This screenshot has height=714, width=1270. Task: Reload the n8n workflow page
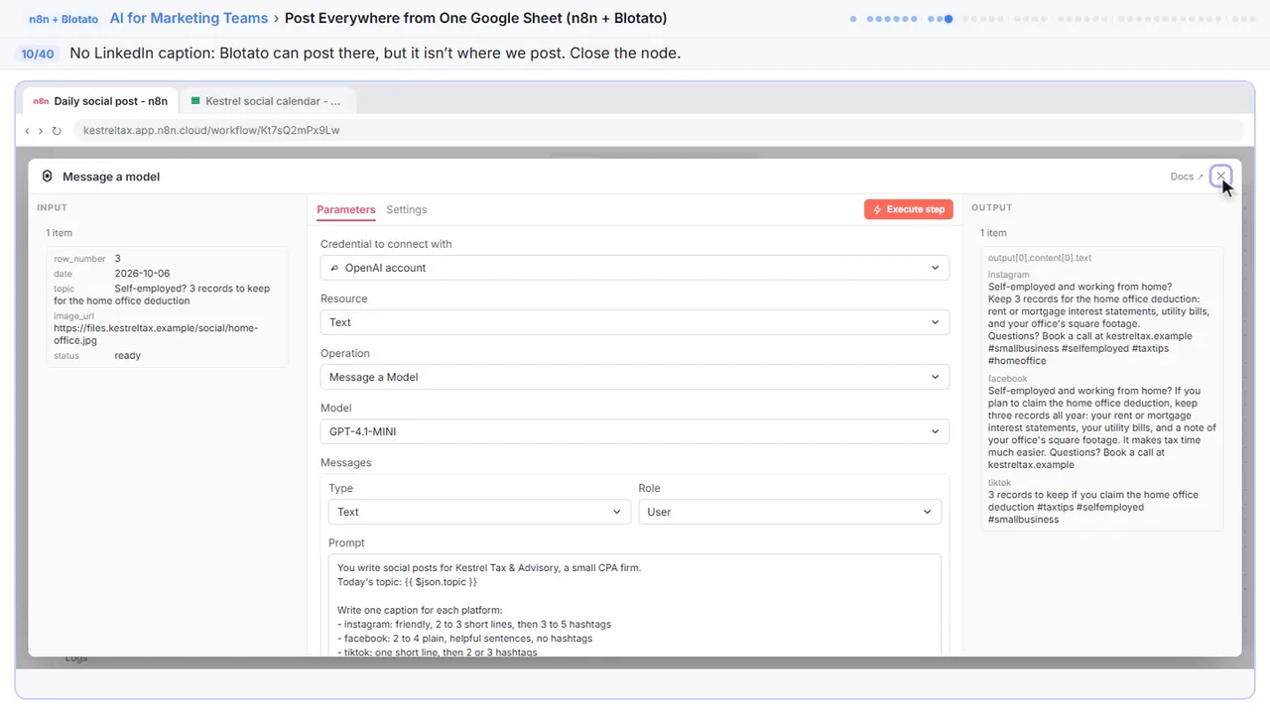click(x=57, y=130)
